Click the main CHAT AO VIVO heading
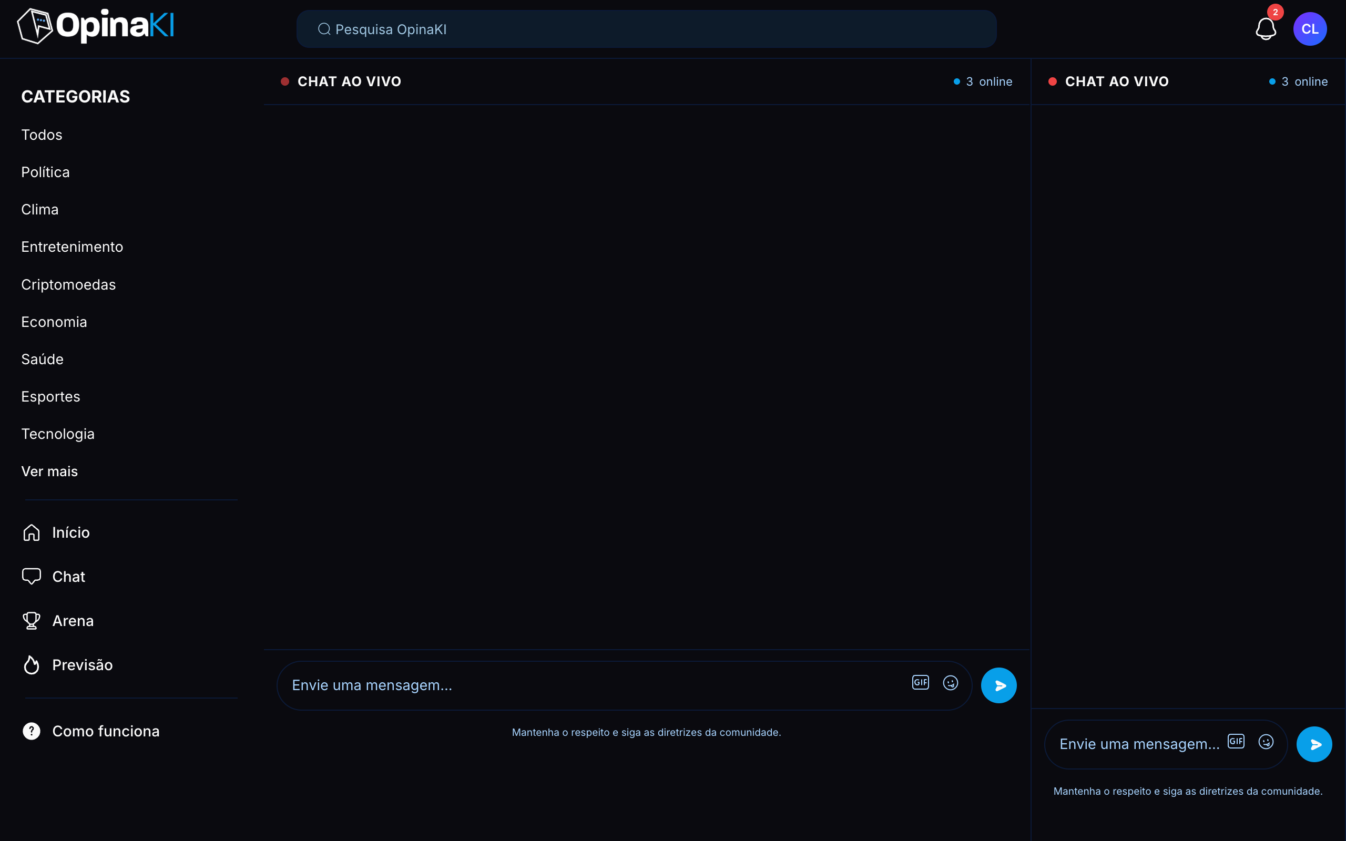Image resolution: width=1346 pixels, height=841 pixels. point(349,81)
